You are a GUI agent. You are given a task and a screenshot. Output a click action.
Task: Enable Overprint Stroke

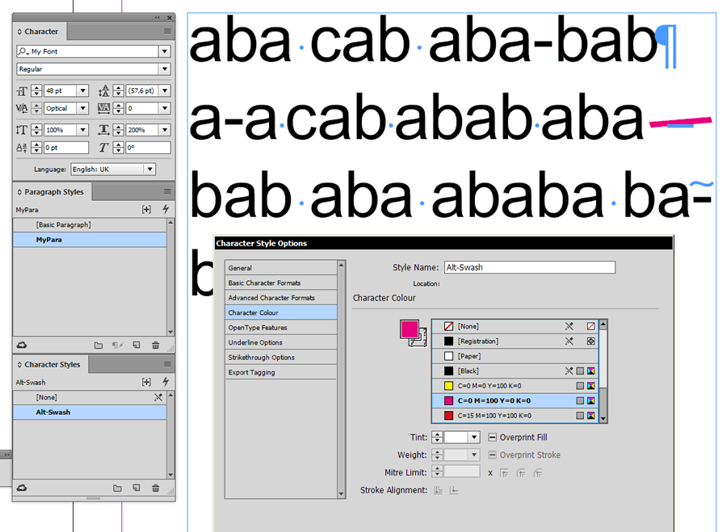[494, 454]
